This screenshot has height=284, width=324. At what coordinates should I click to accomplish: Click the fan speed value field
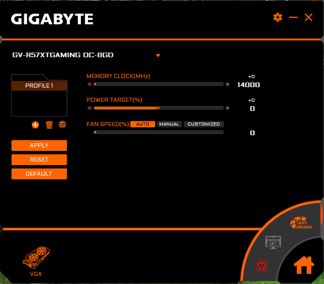(252, 133)
